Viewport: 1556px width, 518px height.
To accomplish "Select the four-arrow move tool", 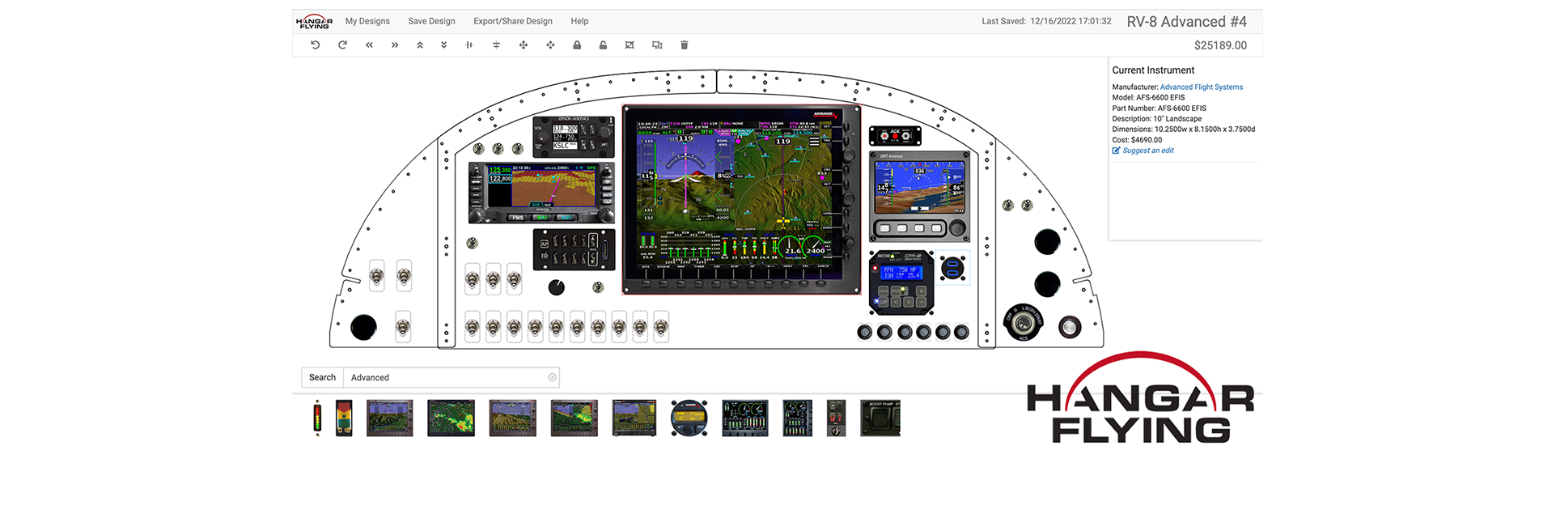I will [524, 45].
